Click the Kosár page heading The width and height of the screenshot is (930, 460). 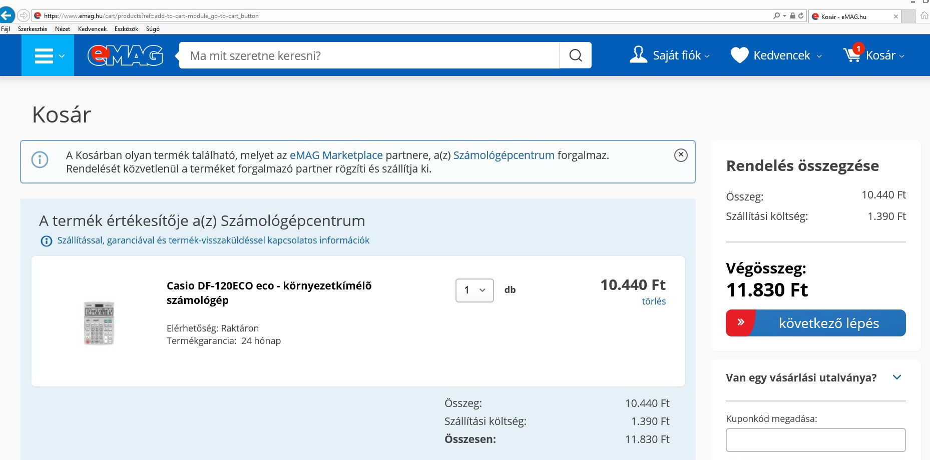tap(62, 115)
